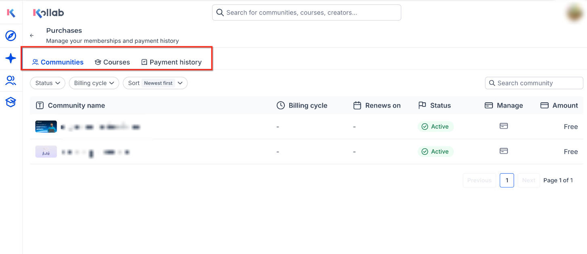Screen dimensions: 587x254
Task: Click the Billing cycle column header
Action: [302, 105]
